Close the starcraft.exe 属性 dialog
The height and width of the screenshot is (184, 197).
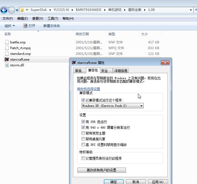pyautogui.click(x=165, y=63)
